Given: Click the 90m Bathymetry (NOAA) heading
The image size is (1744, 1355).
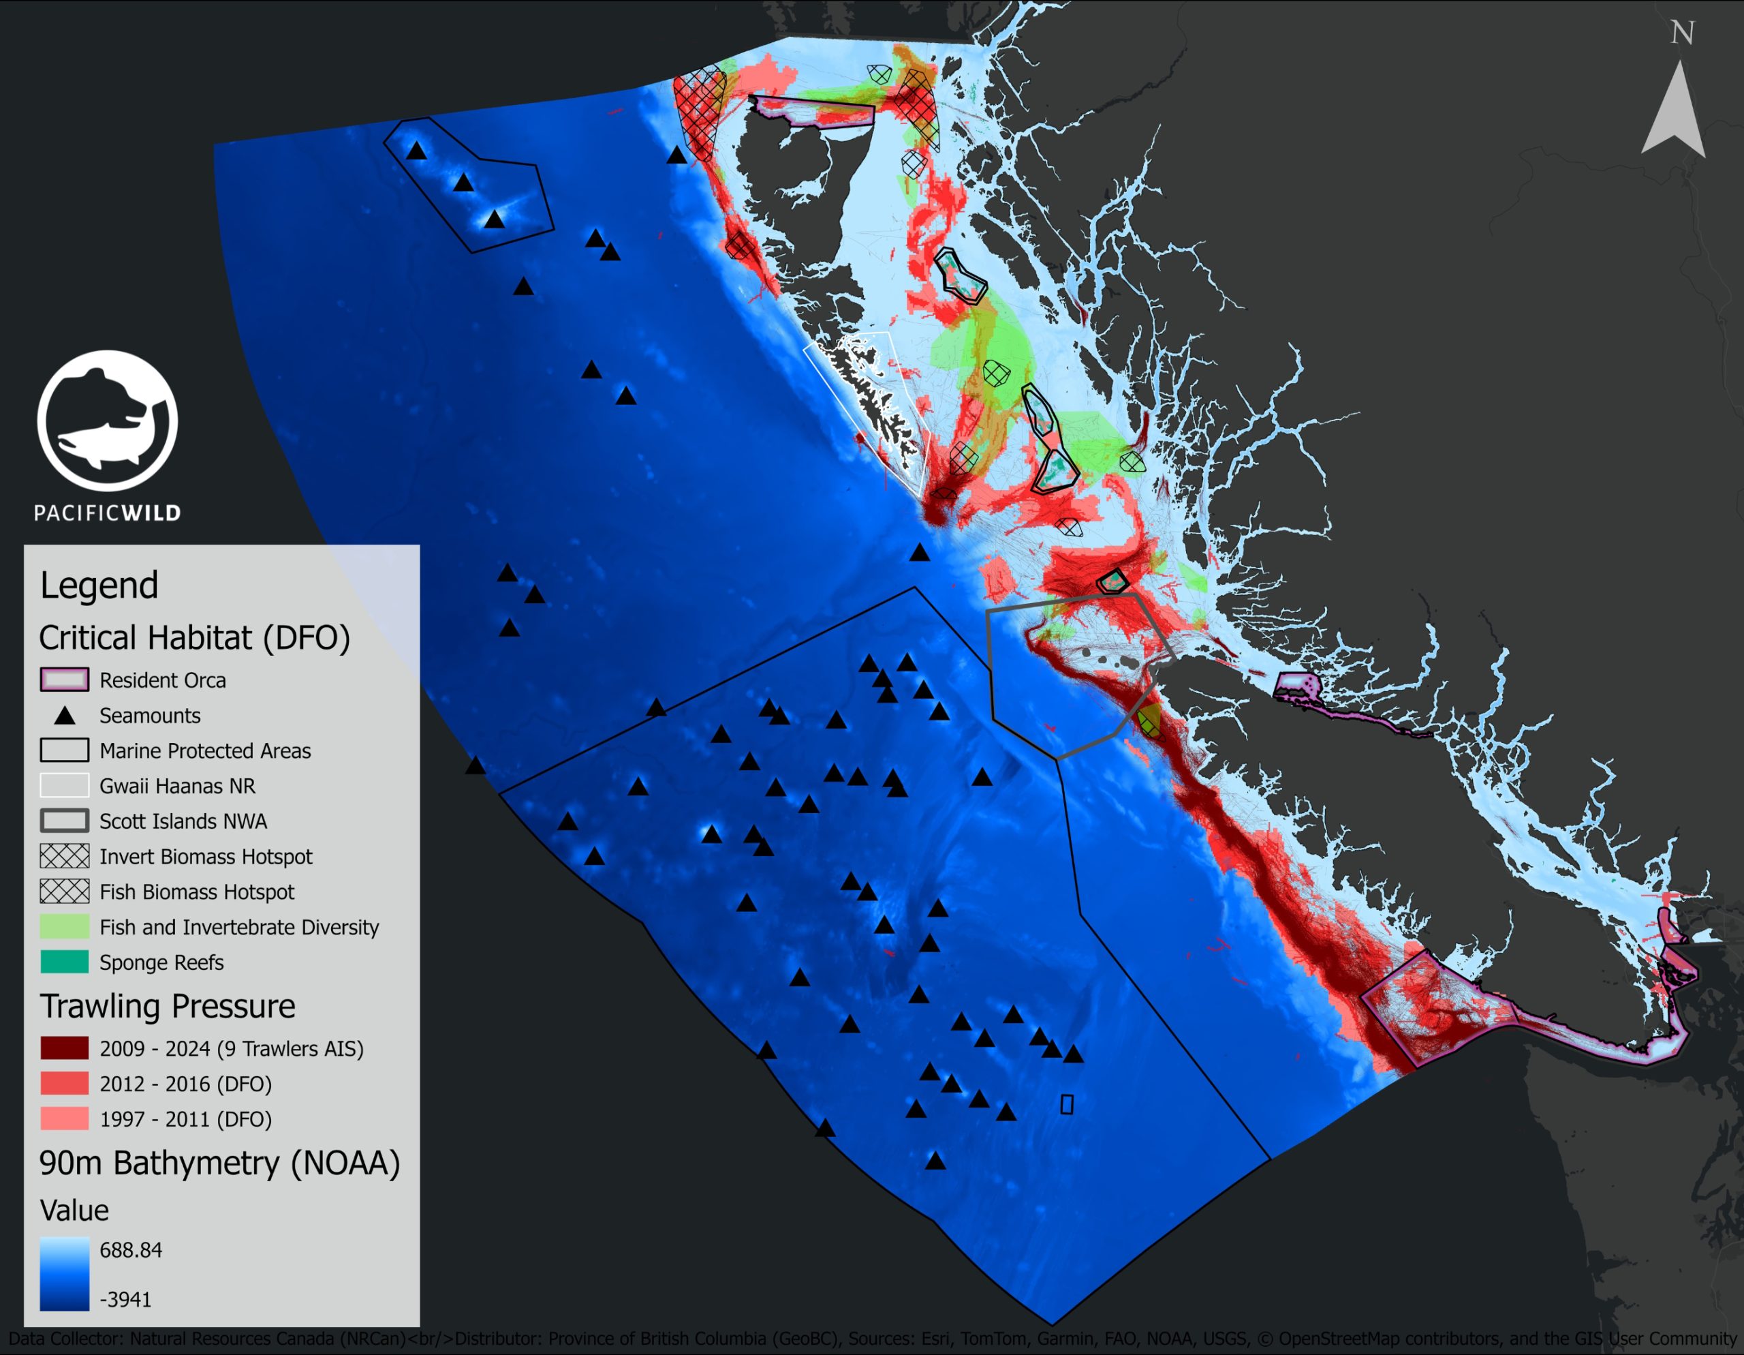Looking at the screenshot, I should 219,1163.
